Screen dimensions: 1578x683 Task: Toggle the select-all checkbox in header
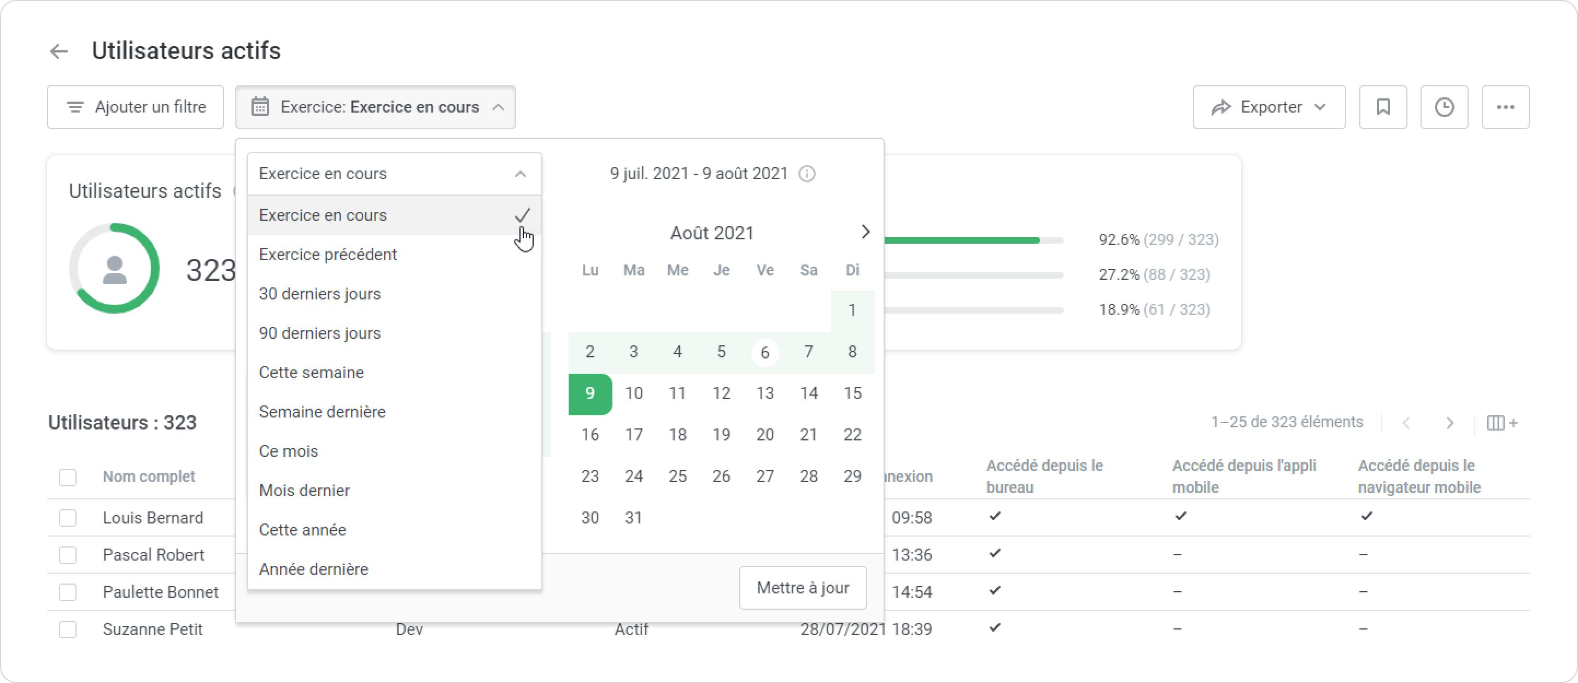click(x=67, y=477)
